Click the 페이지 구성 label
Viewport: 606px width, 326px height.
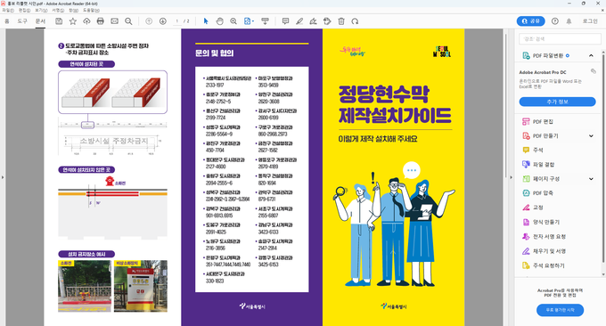(546, 179)
